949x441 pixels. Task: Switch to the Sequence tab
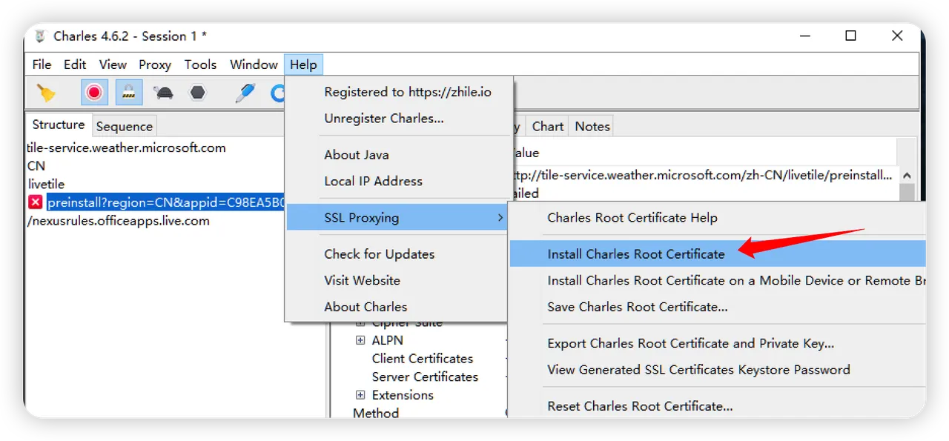point(124,126)
